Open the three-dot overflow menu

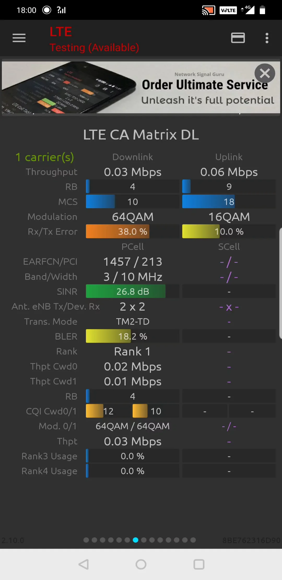(267, 38)
